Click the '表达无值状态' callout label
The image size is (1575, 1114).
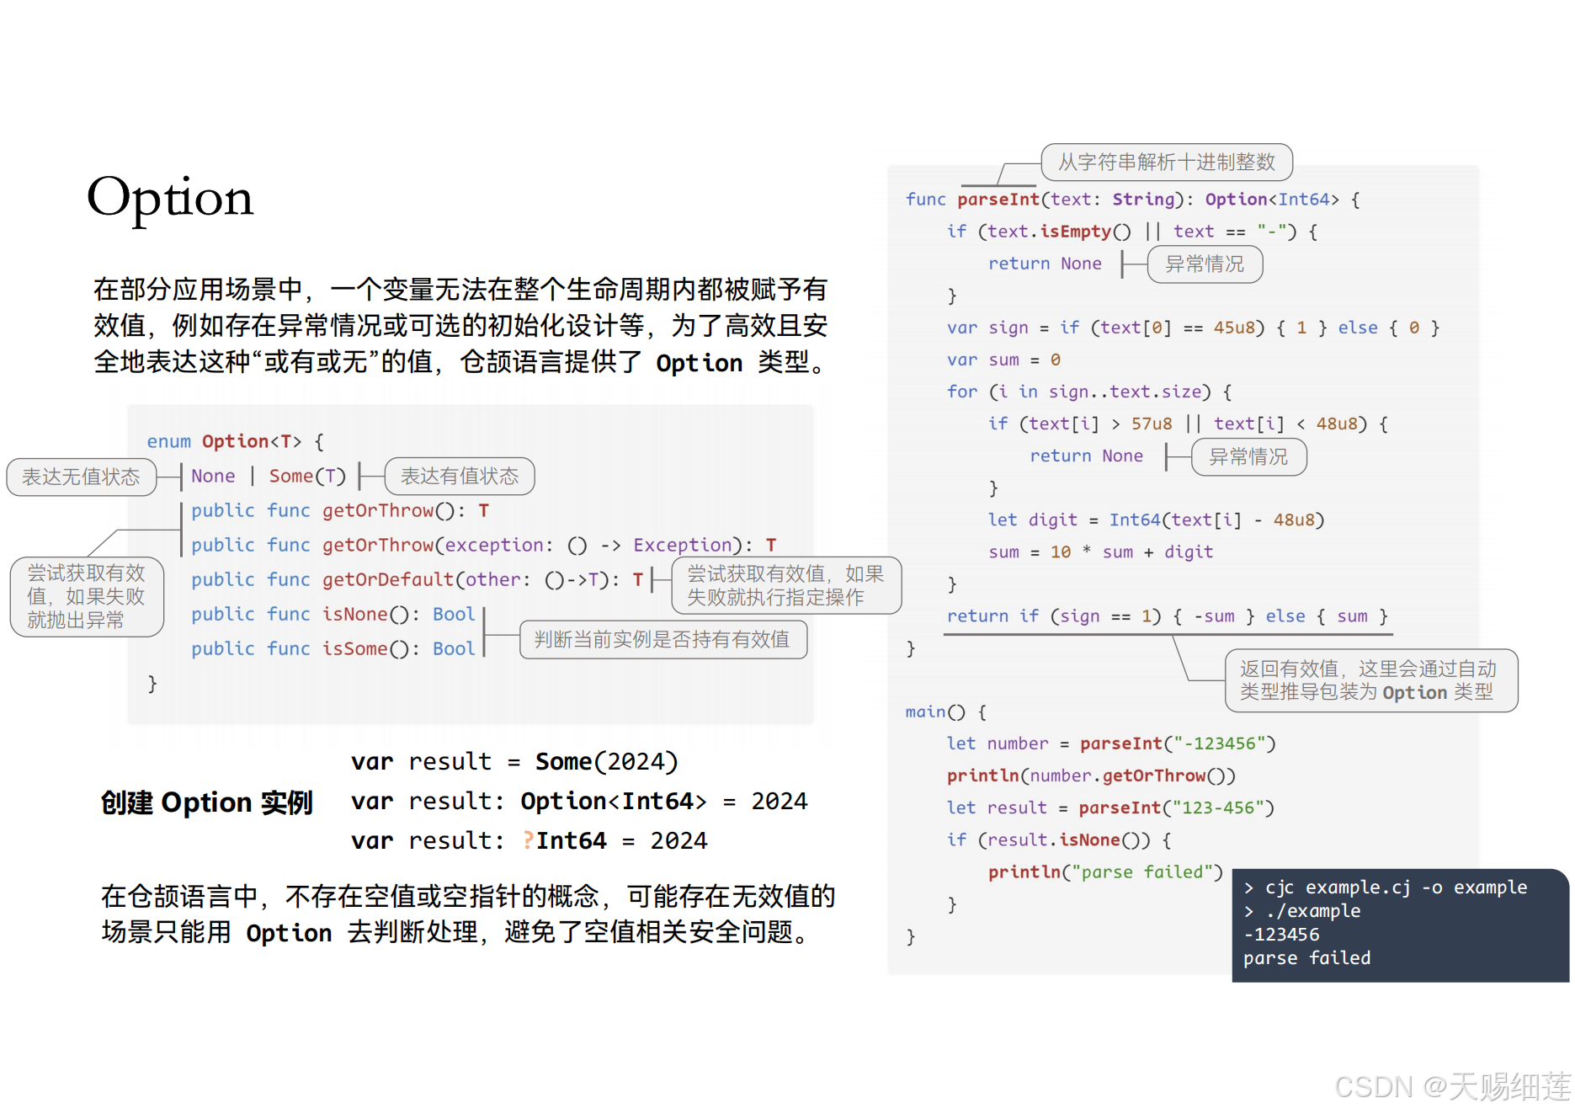coord(81,477)
